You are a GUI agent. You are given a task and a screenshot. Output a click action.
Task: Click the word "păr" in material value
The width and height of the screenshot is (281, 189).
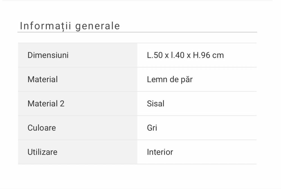click(x=187, y=79)
